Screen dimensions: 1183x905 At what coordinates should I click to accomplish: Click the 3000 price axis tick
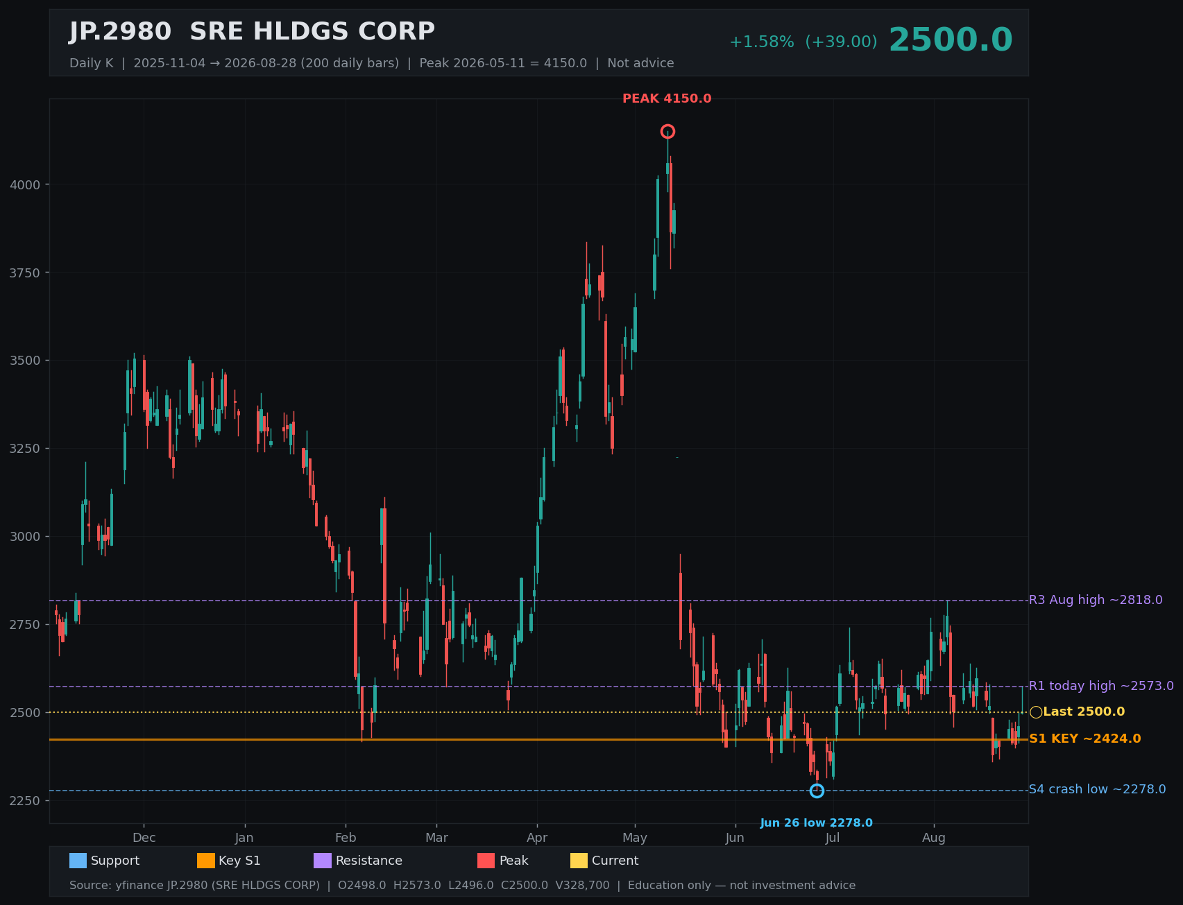[25, 537]
